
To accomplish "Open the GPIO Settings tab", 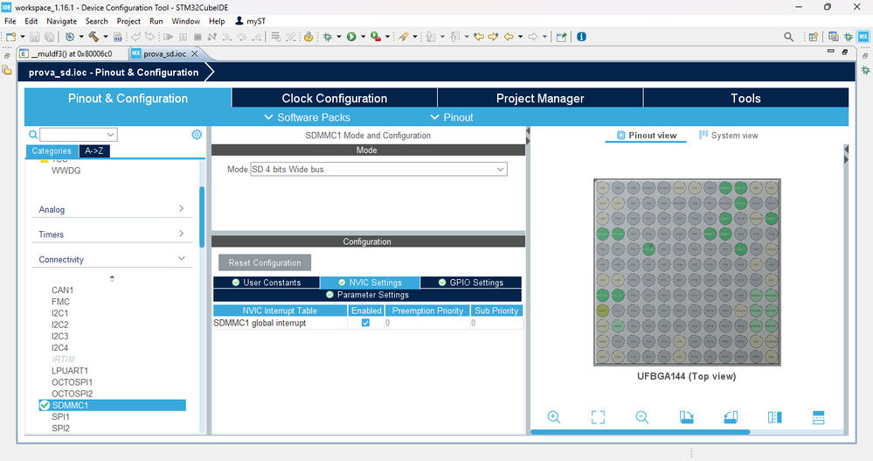I will pos(471,282).
